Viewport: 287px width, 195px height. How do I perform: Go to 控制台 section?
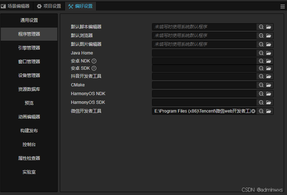point(29,145)
